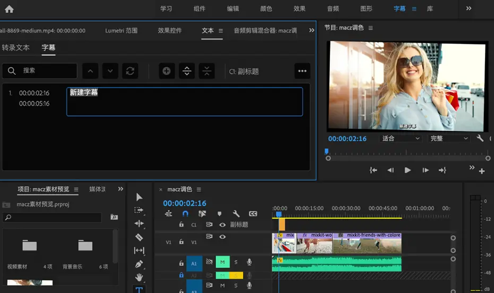This screenshot has width=494, height=293.
Task: Click the program monitor blue playhead
Action: click(x=326, y=151)
